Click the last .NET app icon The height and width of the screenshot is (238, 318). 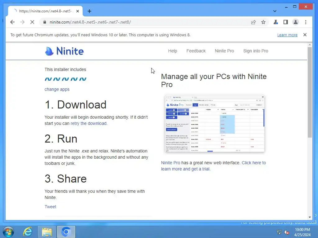83,79
